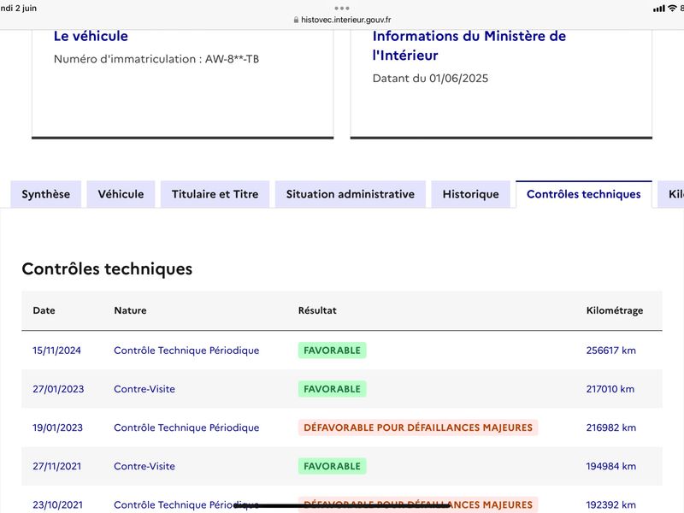Select the Titulaire et Titre tab
Viewport: 684px width, 513px height.
pos(215,194)
